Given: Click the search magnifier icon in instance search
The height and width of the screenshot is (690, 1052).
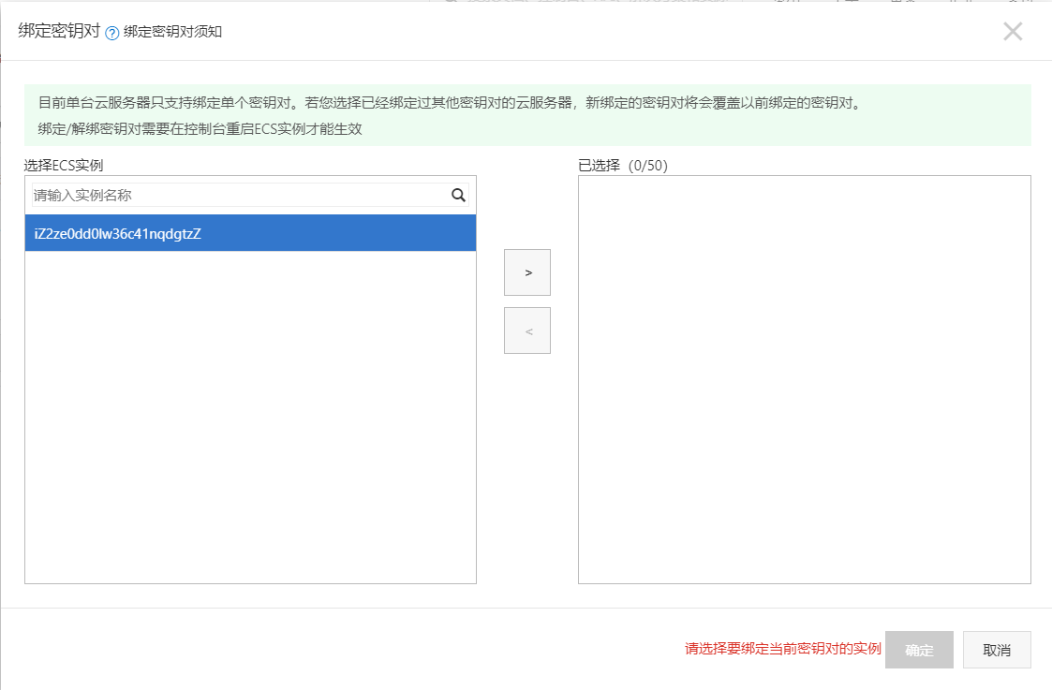Looking at the screenshot, I should 458,195.
